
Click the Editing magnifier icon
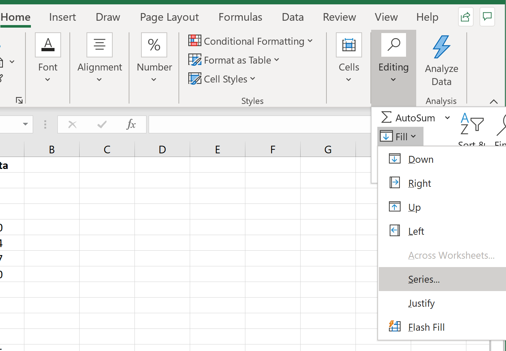click(x=394, y=45)
